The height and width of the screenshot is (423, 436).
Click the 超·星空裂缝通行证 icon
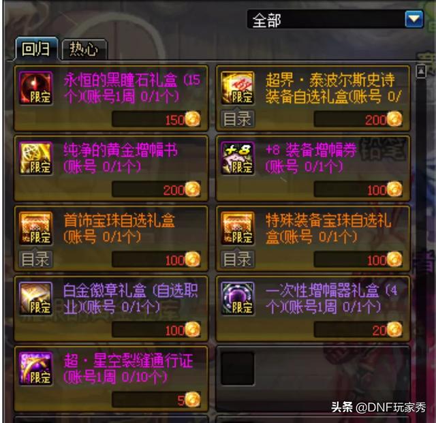coord(35,369)
